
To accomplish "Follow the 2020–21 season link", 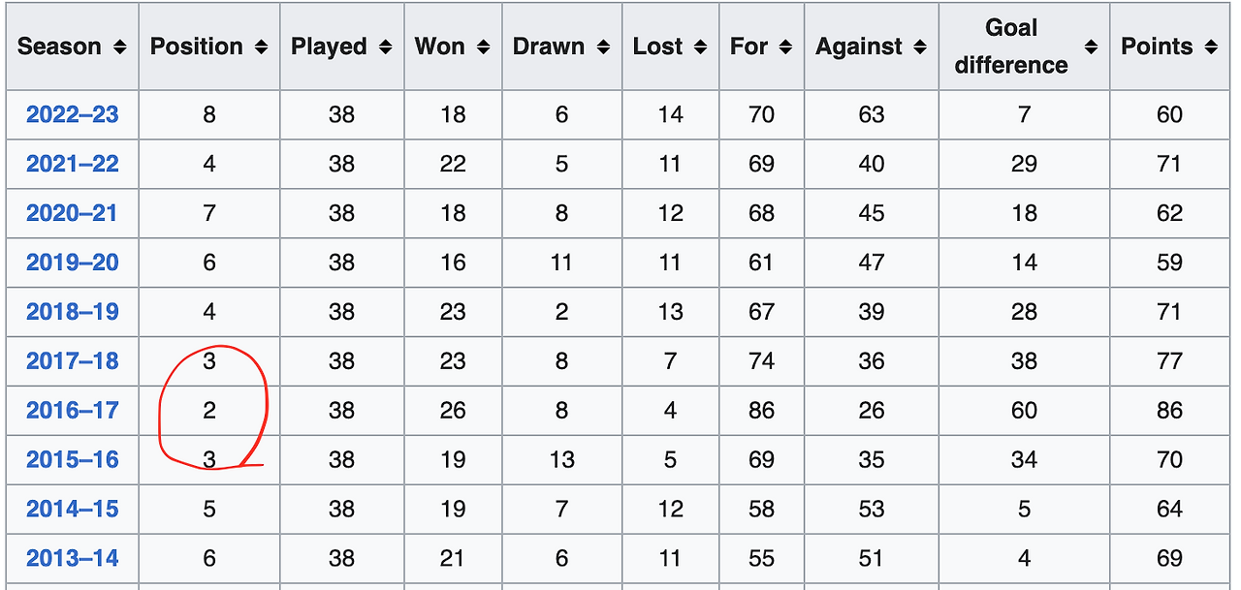I will tap(73, 213).
